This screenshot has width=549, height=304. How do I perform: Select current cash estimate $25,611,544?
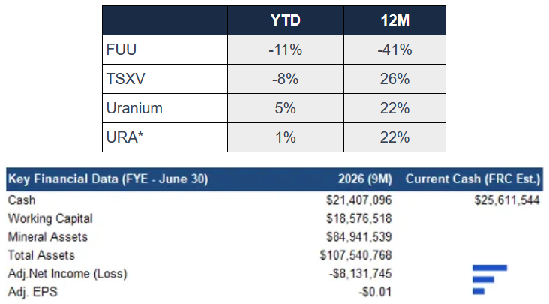coord(507,200)
